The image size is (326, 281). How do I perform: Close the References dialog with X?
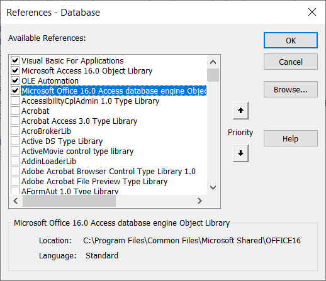pos(312,12)
